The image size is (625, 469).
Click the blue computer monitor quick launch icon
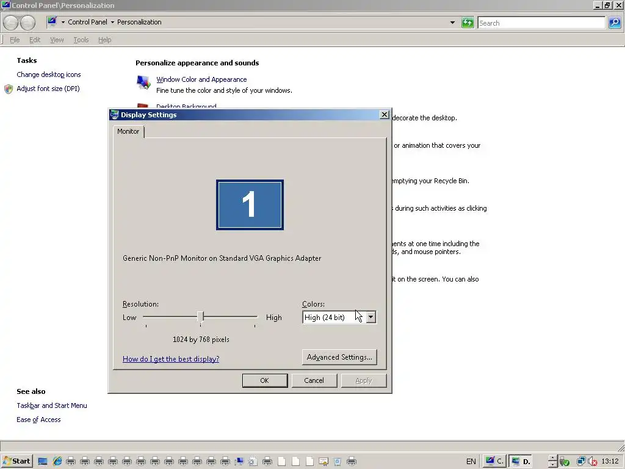[239, 462]
